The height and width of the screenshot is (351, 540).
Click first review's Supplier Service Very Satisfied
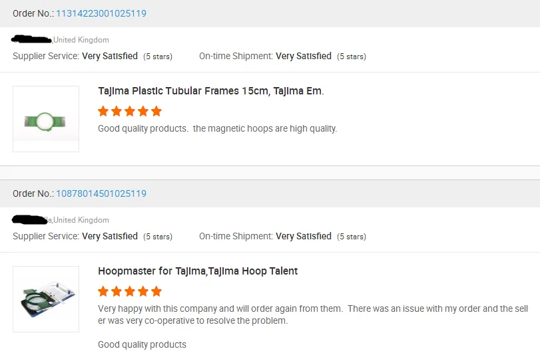pyautogui.click(x=110, y=57)
